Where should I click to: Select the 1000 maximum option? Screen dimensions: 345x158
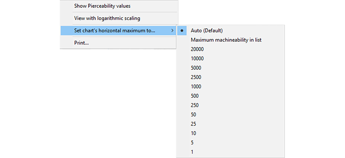(231, 86)
